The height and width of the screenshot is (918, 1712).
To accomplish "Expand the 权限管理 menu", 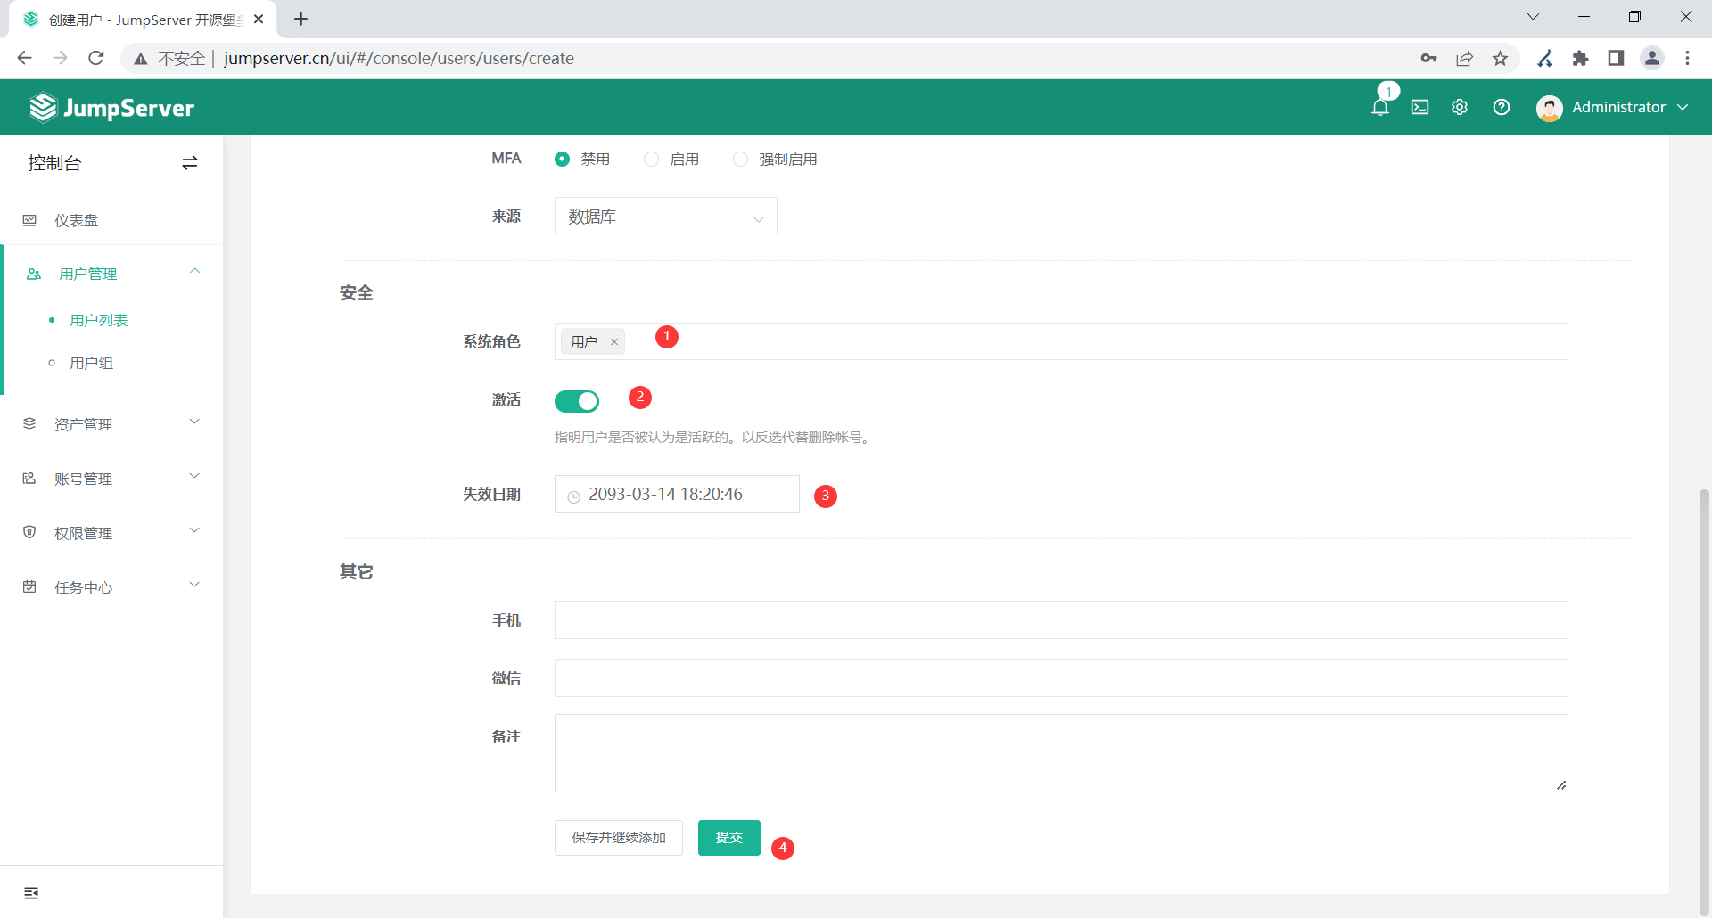I will 194,530.
